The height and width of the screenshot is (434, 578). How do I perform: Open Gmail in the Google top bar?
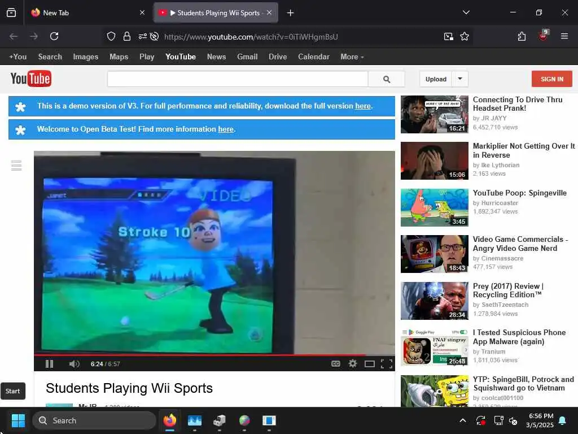coord(247,57)
